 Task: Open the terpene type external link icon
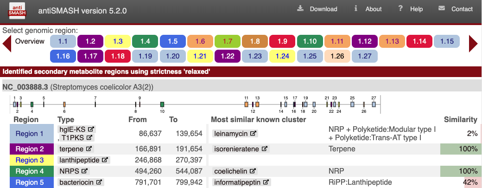89,149
